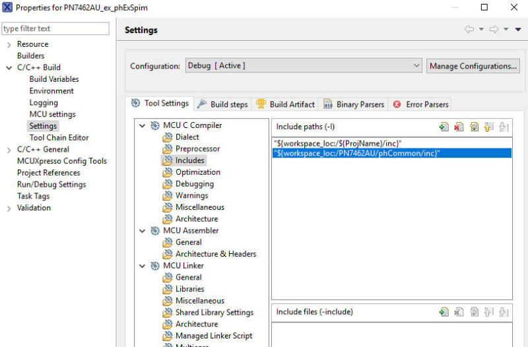The image size is (528, 347).
Task: Open the view menu arrow in the Settings header
Action: (518, 30)
